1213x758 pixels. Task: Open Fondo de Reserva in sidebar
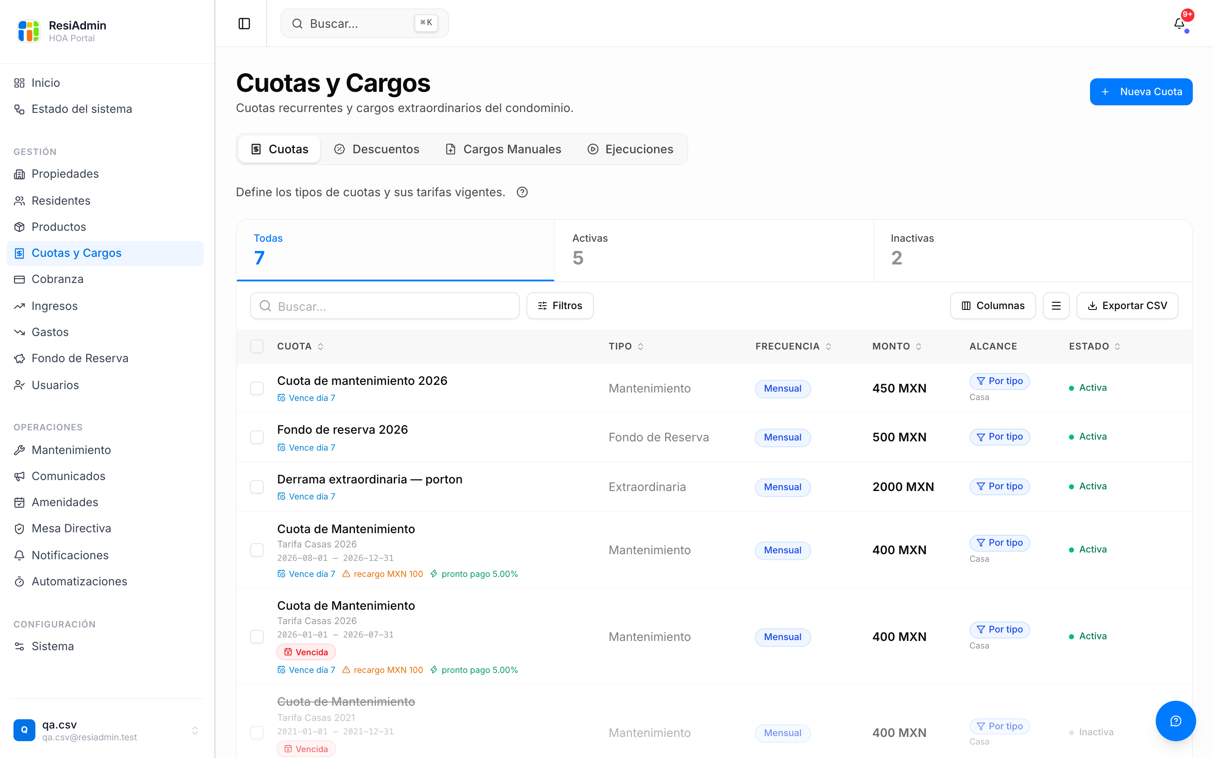tap(105, 358)
